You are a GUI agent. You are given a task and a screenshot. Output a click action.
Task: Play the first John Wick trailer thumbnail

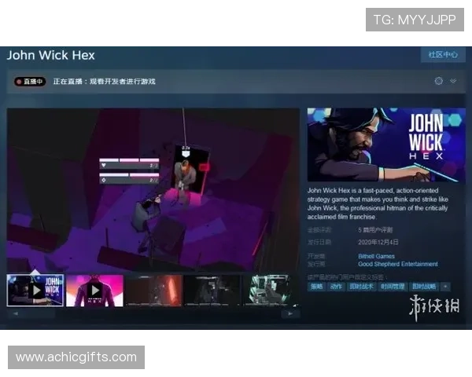tap(35, 290)
